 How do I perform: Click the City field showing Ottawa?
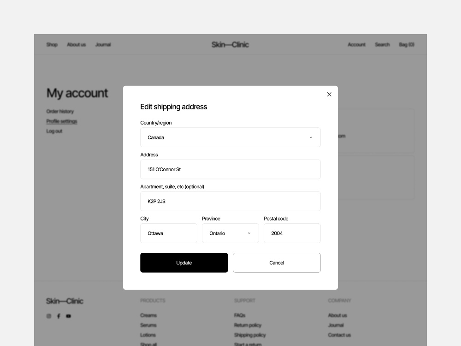(169, 233)
